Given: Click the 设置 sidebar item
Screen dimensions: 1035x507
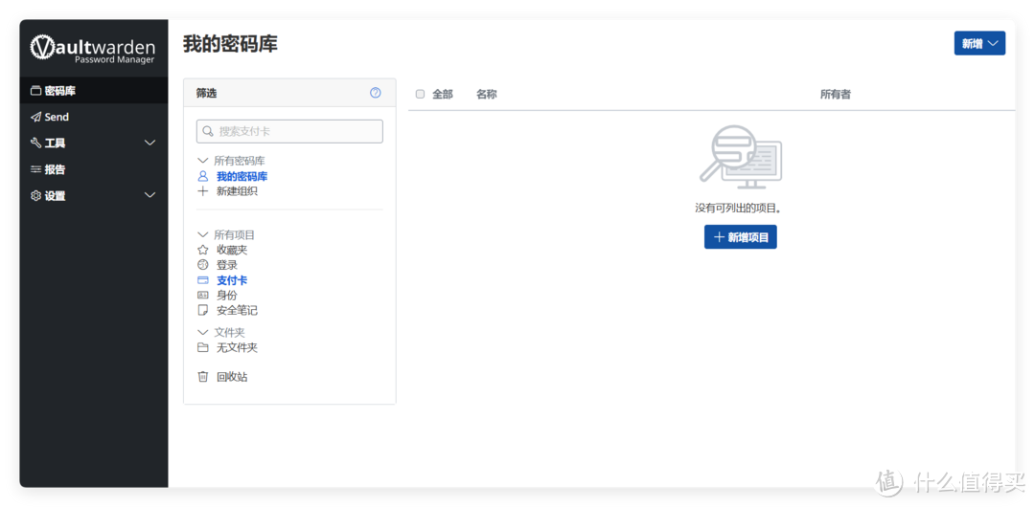Looking at the screenshot, I should [93, 196].
